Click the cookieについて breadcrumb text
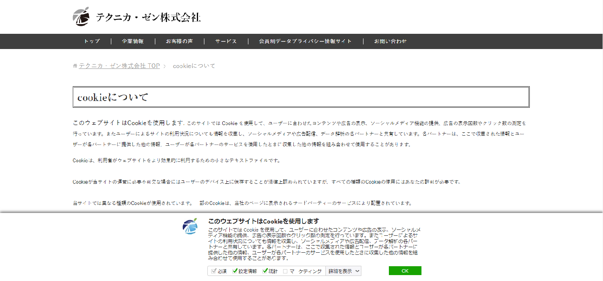The image size is (603, 281). tap(194, 66)
